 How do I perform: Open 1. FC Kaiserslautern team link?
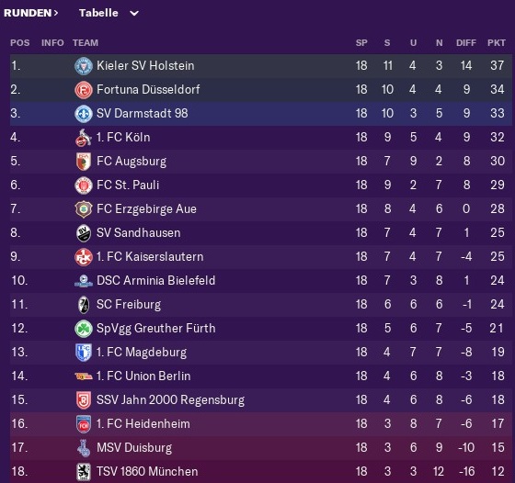(x=150, y=257)
